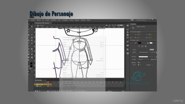Open the Align panel icon
This screenshot has width=185, height=104.
coord(127,32)
